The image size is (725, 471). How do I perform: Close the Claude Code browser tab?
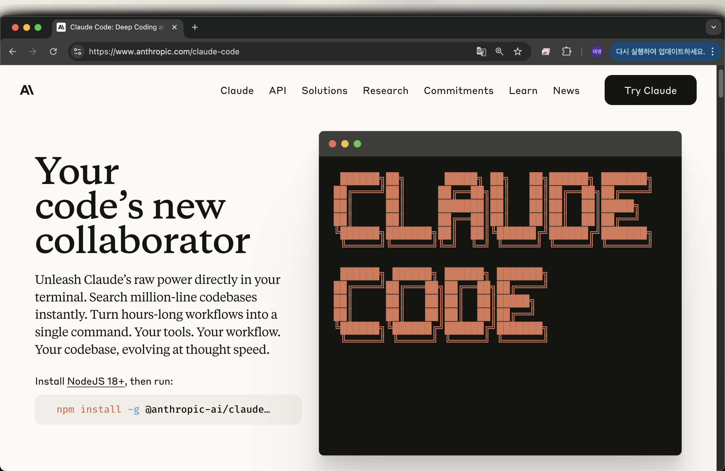click(174, 27)
